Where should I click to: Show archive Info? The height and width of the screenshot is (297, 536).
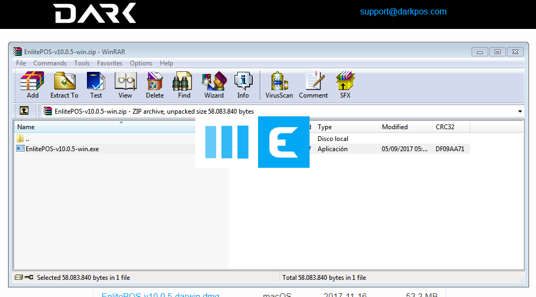(x=243, y=85)
